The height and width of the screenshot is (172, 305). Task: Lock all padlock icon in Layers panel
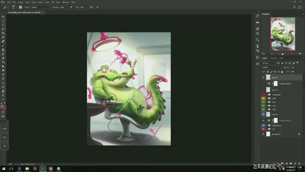pyautogui.click(x=282, y=72)
